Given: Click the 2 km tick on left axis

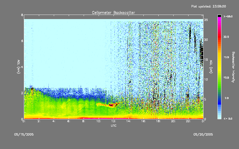Looking at the screenshot, I should click(x=22, y=93).
